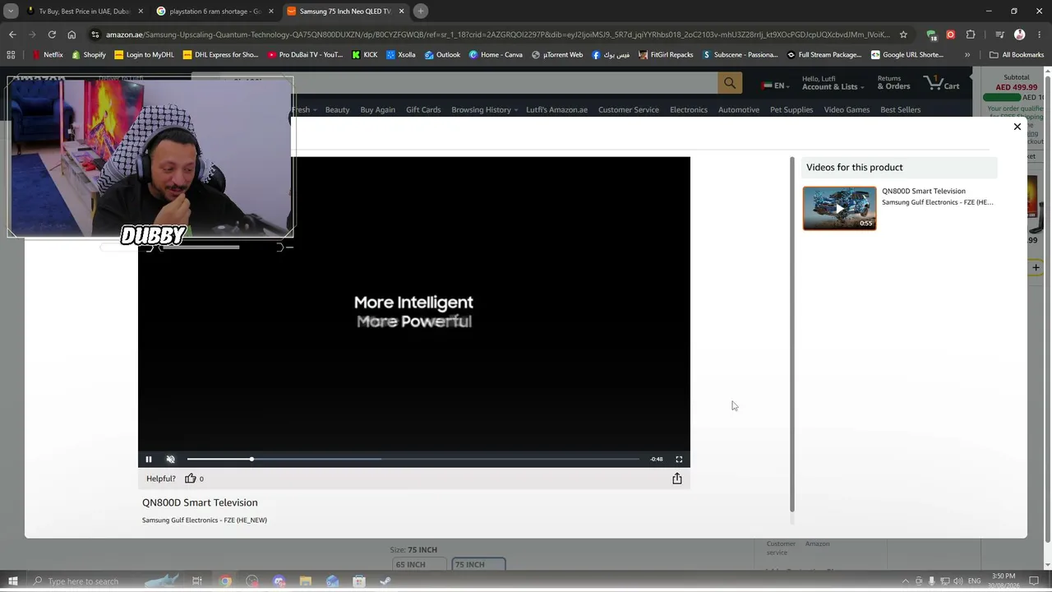Click the Amazon search magnifier button
1052x592 pixels.
point(730,83)
